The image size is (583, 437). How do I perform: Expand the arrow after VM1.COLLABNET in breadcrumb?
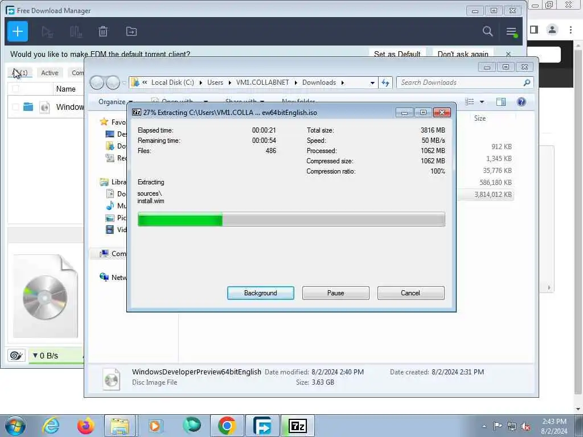(296, 83)
